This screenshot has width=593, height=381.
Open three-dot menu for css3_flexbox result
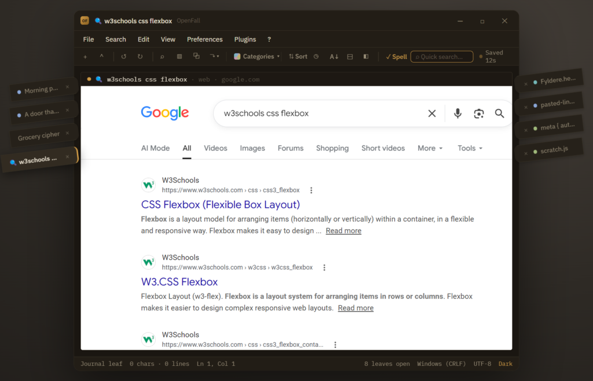311,190
